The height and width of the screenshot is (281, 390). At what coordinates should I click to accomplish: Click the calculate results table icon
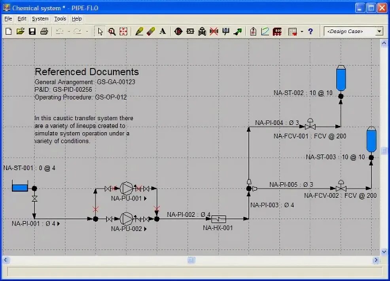click(293, 32)
